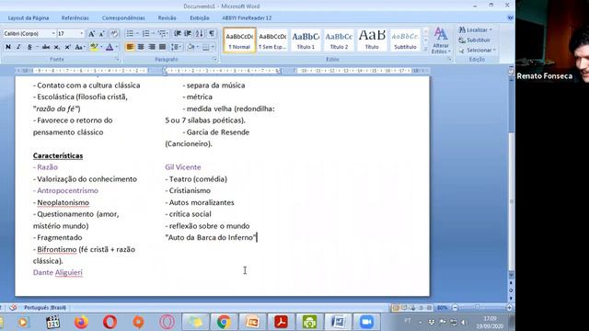Screen dimensions: 589x331
Task: Expand borders dropdown arrow
Action: pyautogui.click(x=213, y=47)
